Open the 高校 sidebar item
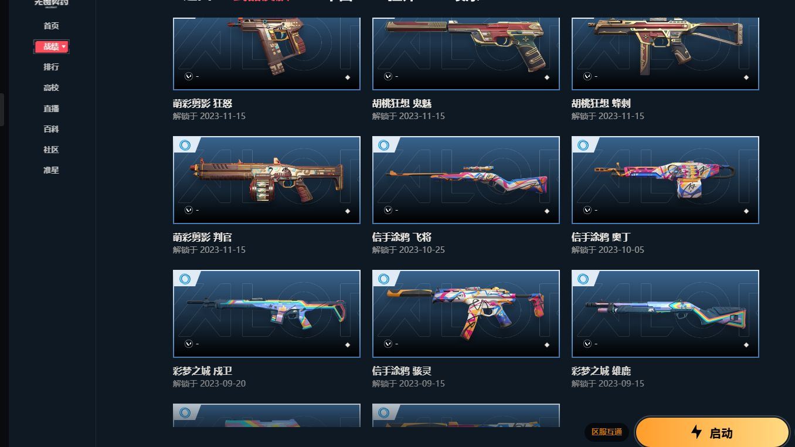Screen dimensions: 795x447 pyautogui.click(x=51, y=87)
